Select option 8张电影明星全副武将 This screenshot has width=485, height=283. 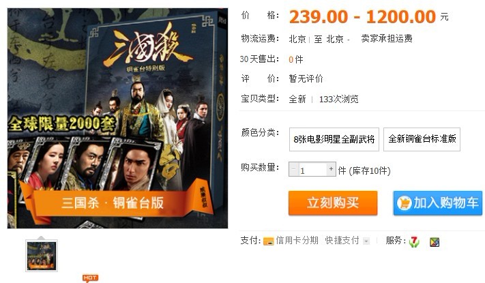[x=334, y=139]
